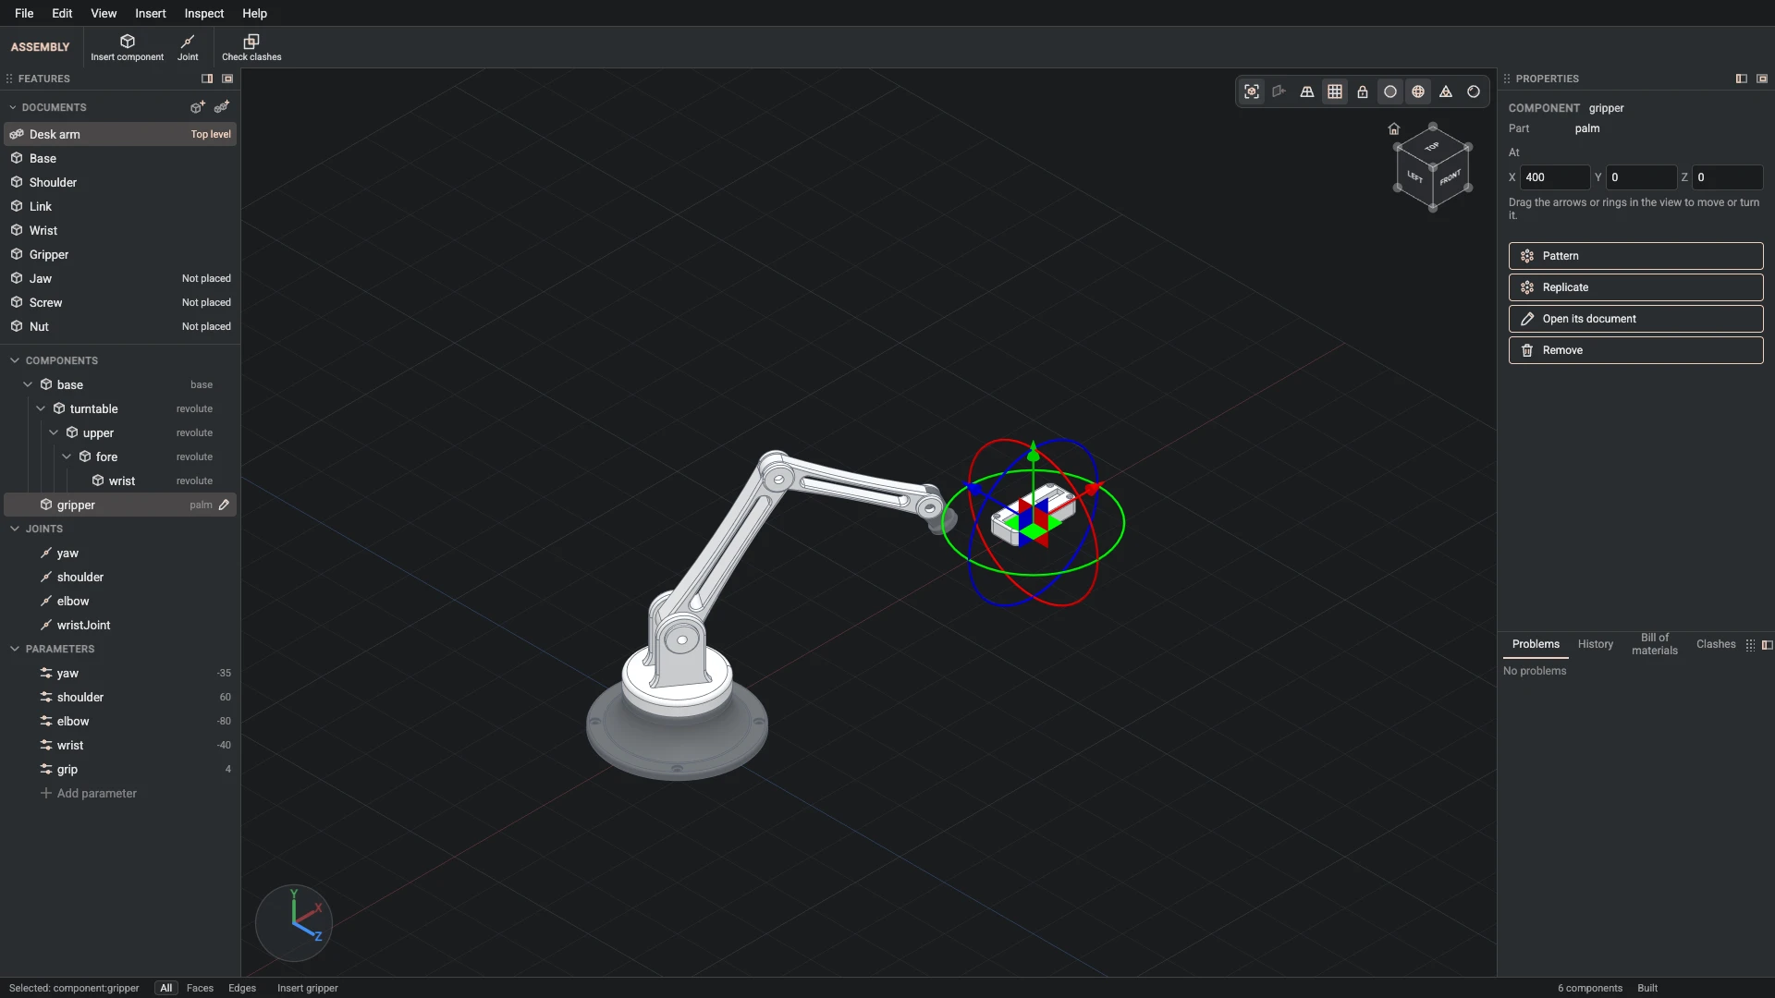Click the Properties panel pop-out icon

pyautogui.click(x=1762, y=79)
